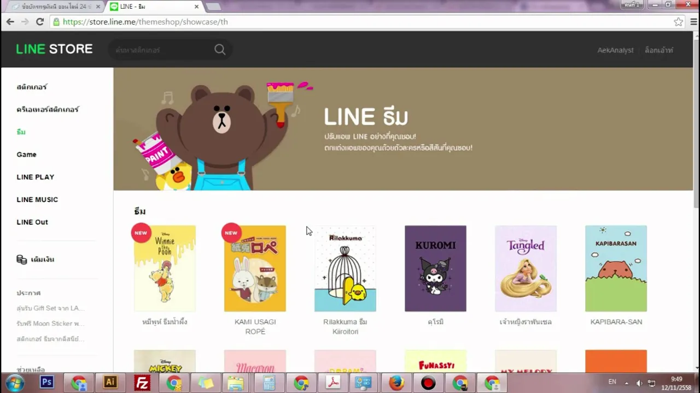Viewport: 700px width, 393px height.
Task: Open the Moon Sticker notice link
Action: point(50,323)
